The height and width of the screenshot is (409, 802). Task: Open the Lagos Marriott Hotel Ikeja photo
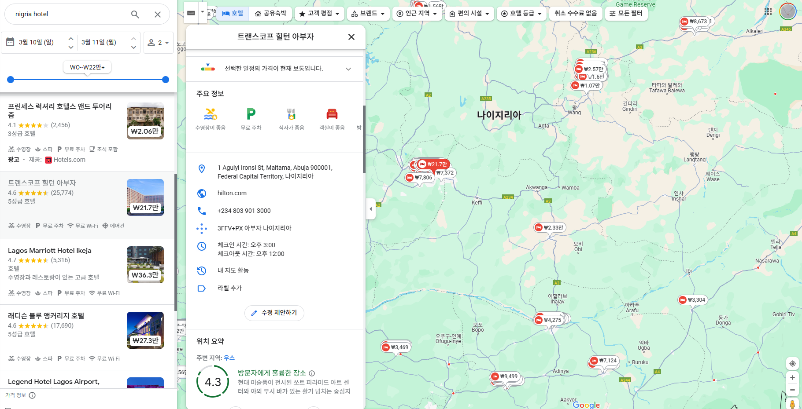145,265
